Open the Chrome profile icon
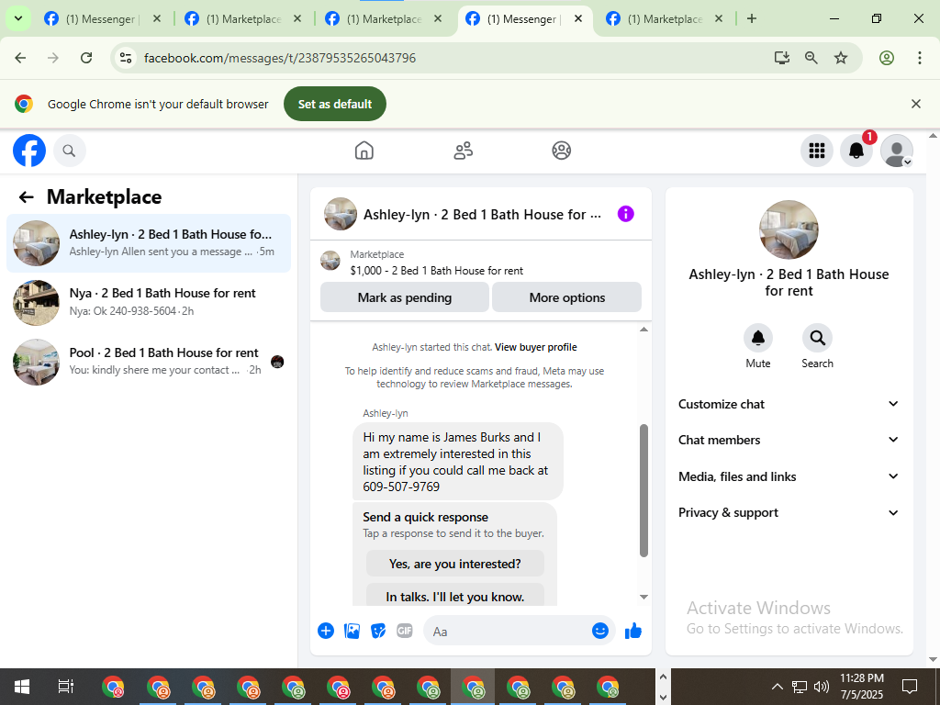 (887, 58)
